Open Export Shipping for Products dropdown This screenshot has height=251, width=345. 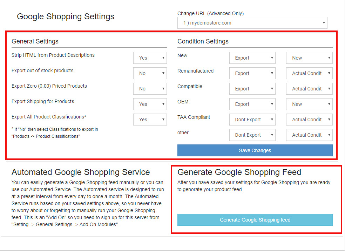point(150,104)
